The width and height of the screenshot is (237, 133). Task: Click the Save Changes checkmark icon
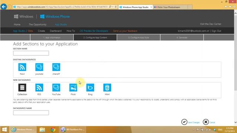coord(184,122)
